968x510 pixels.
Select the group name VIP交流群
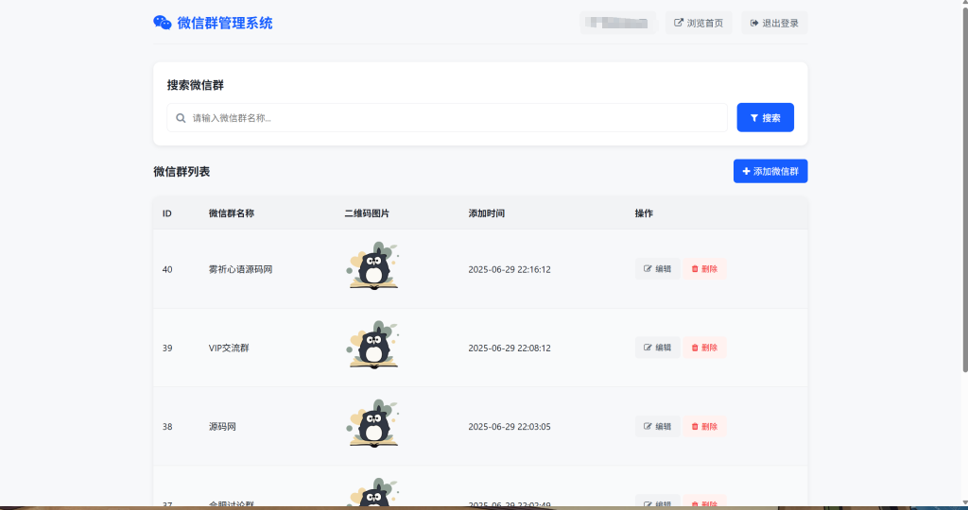tap(229, 348)
